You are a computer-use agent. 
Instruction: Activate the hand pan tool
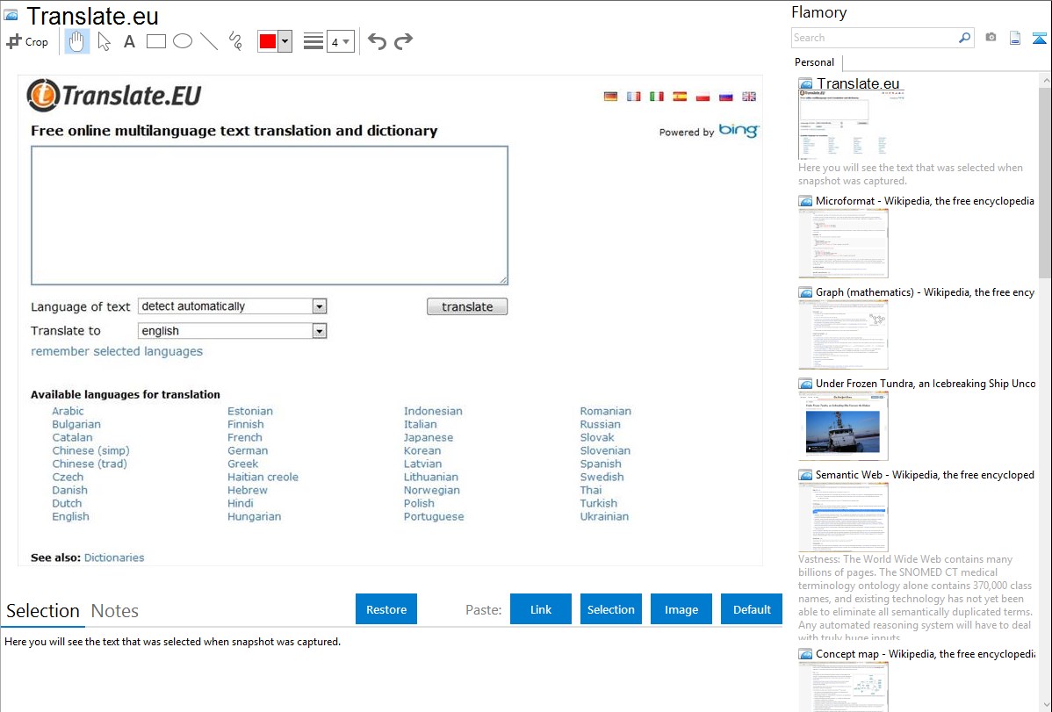76,41
